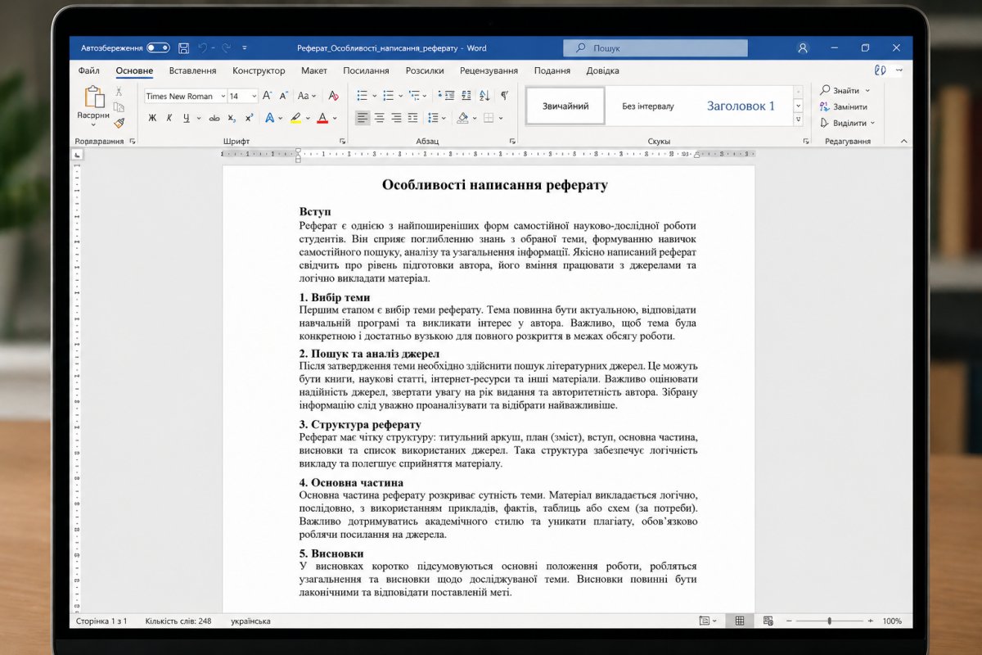Click the Sort A-Z icon
Viewport: 982px width, 655px height.
(484, 96)
